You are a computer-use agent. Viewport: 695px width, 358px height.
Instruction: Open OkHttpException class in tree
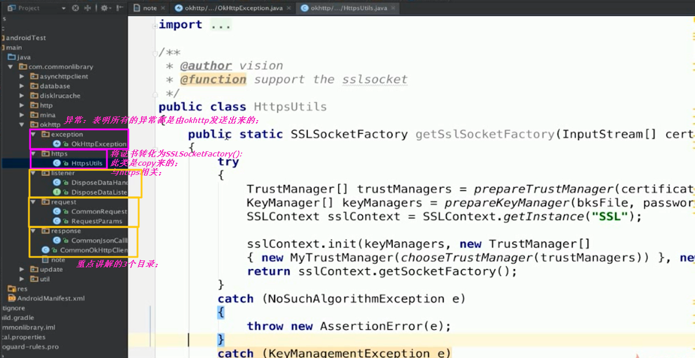tap(90, 144)
